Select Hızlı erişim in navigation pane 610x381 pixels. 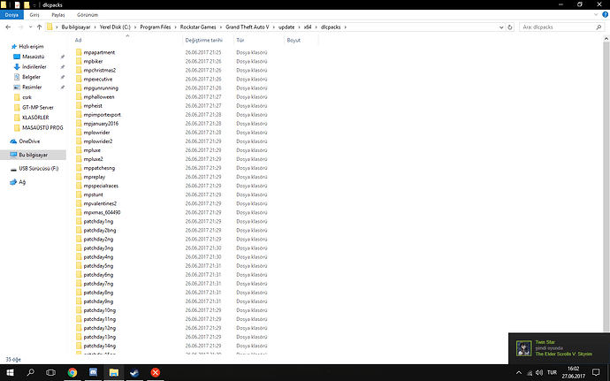pos(31,46)
